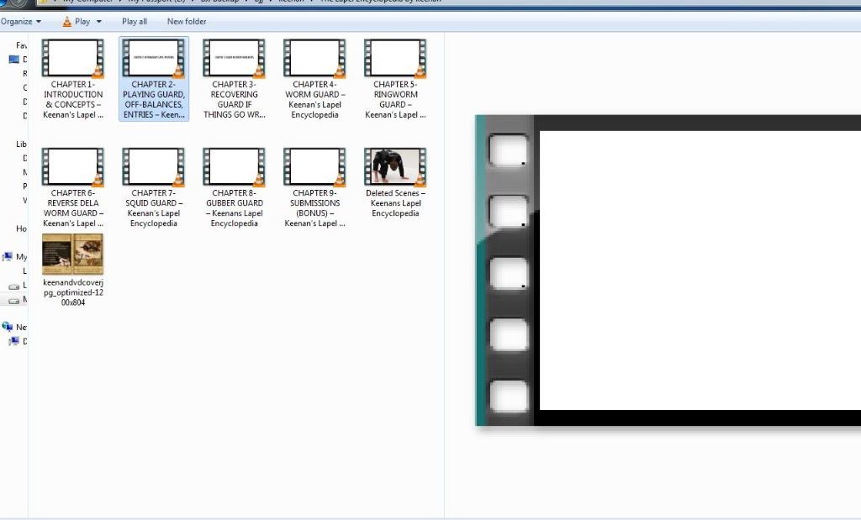Select the keenandvdcover image file
This screenshot has width=861, height=520.
tap(73, 255)
